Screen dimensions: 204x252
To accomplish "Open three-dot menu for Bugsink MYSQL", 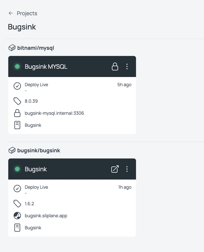I will click(127, 67).
